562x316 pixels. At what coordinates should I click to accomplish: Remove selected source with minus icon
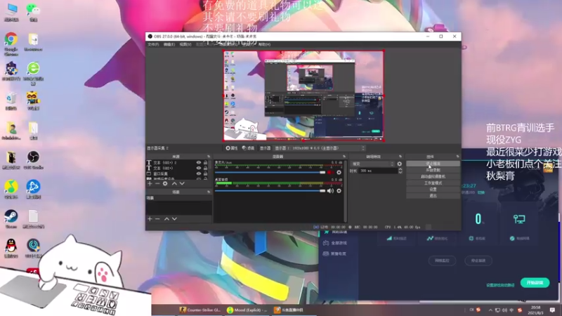click(x=157, y=183)
